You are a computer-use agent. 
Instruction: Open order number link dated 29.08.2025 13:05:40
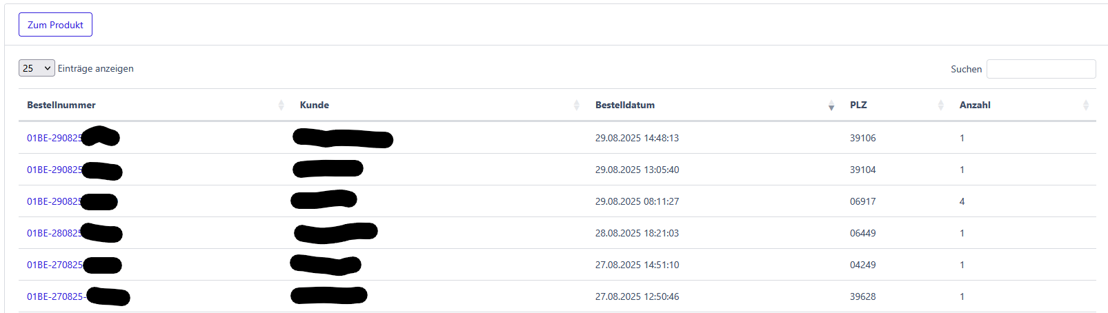coord(54,170)
